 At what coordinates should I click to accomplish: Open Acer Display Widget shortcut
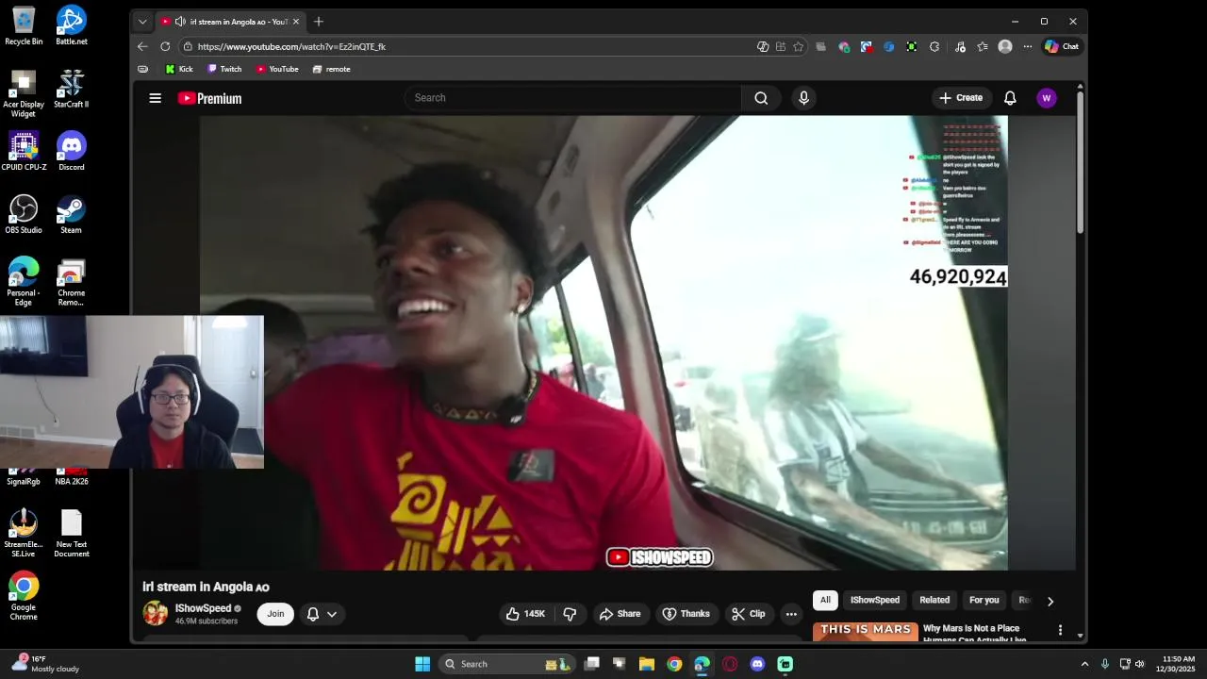[x=24, y=93]
